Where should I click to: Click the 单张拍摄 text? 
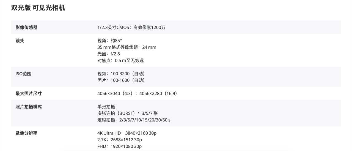(106, 107)
